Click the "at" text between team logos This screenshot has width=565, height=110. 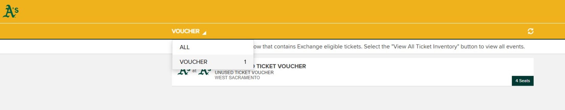point(194,71)
